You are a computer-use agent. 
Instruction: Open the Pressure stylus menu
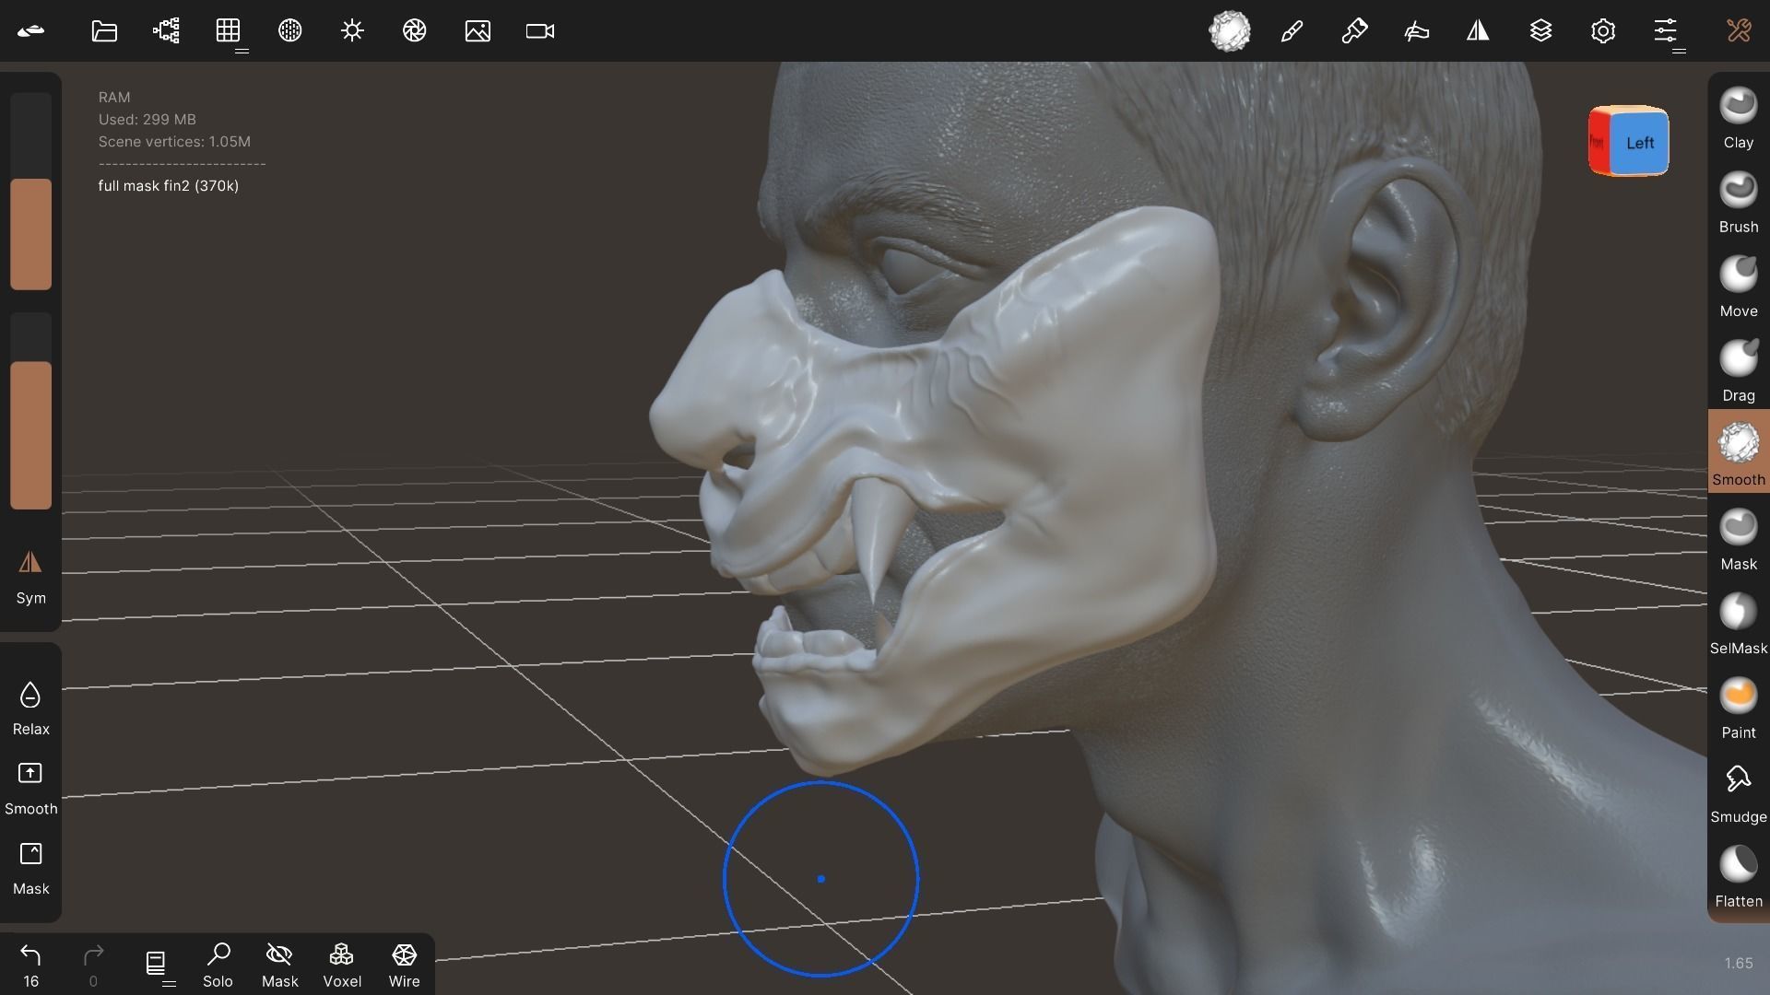coord(1416,30)
